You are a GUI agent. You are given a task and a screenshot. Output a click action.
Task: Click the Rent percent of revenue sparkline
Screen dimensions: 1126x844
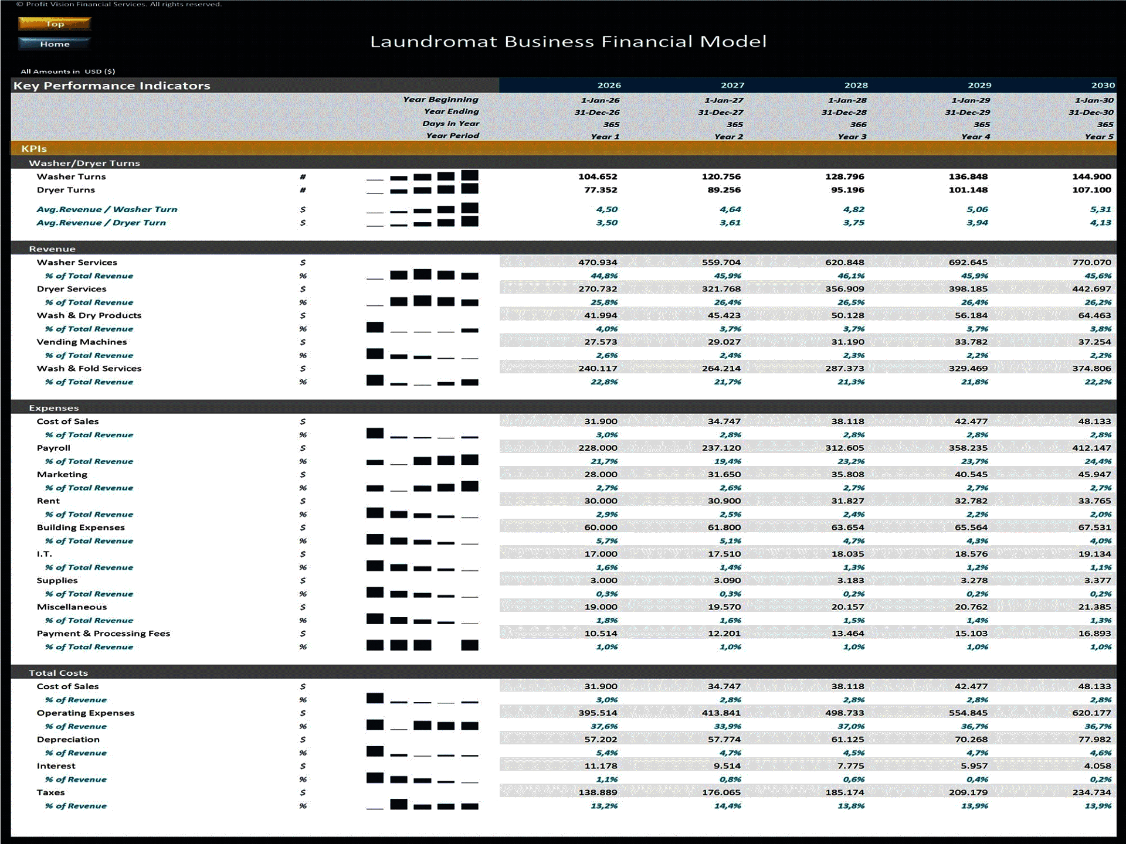[422, 514]
